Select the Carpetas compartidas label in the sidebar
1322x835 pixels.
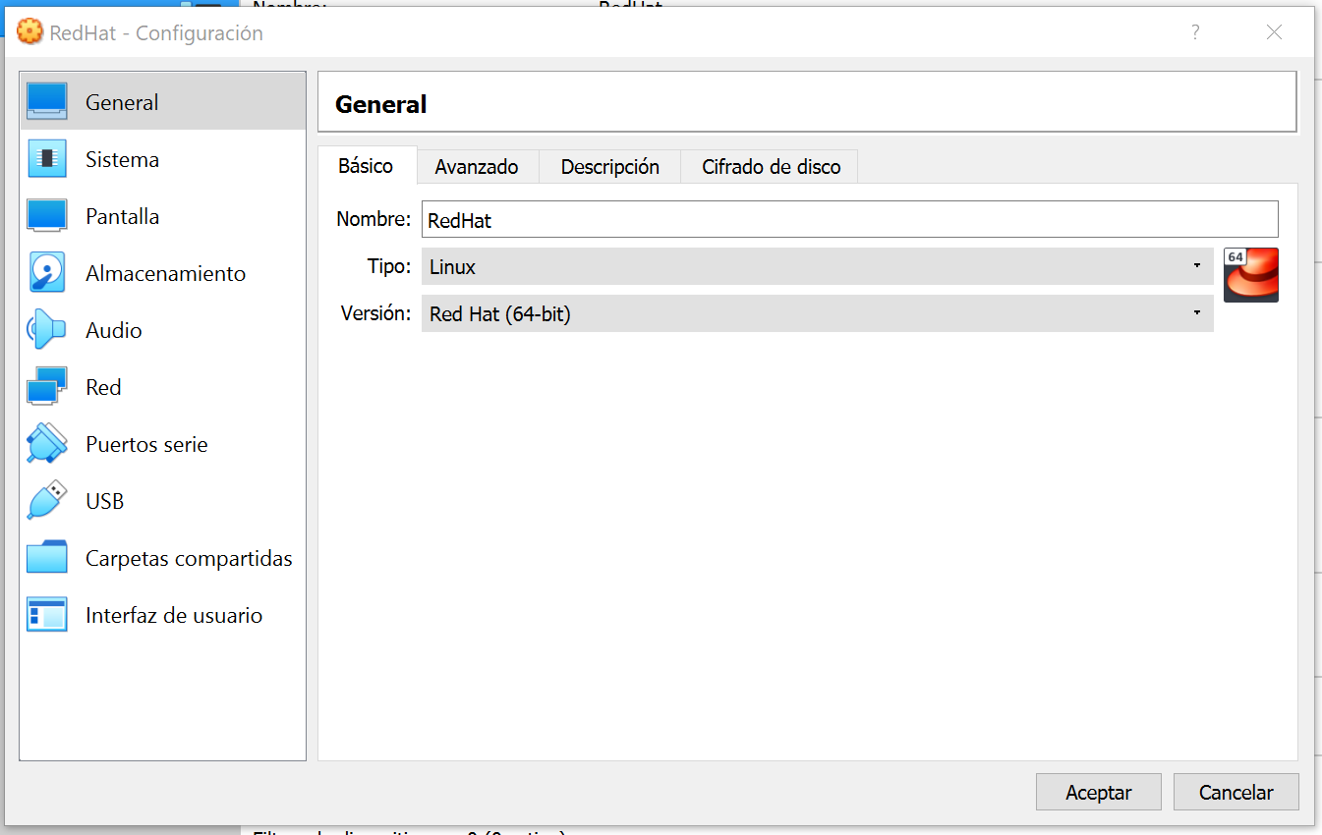click(x=189, y=558)
